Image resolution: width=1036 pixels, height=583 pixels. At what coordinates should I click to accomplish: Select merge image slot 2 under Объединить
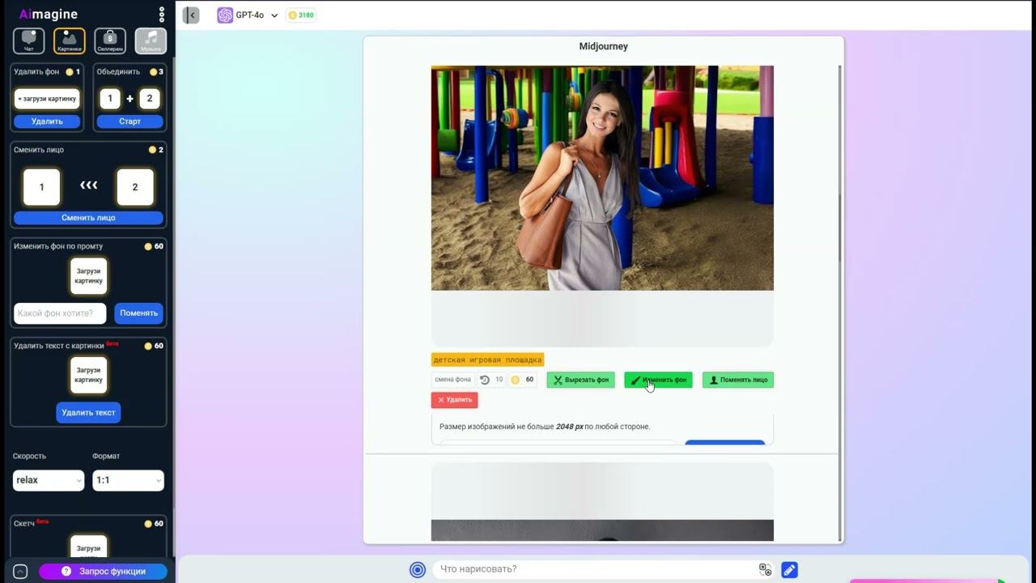tap(150, 99)
